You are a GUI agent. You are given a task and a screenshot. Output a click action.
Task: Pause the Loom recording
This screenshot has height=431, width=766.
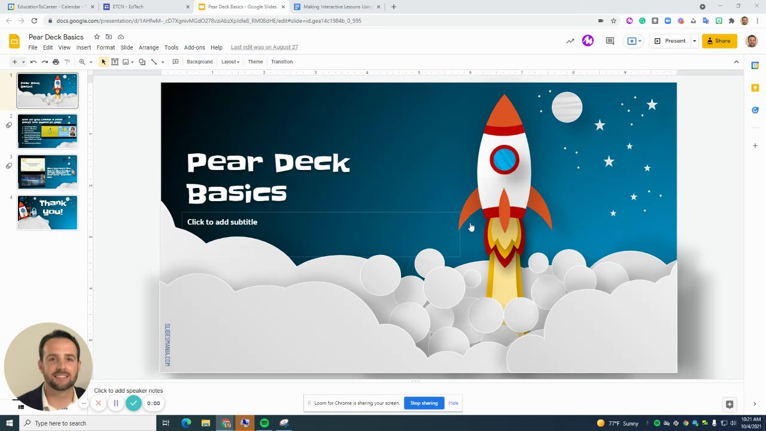[116, 403]
